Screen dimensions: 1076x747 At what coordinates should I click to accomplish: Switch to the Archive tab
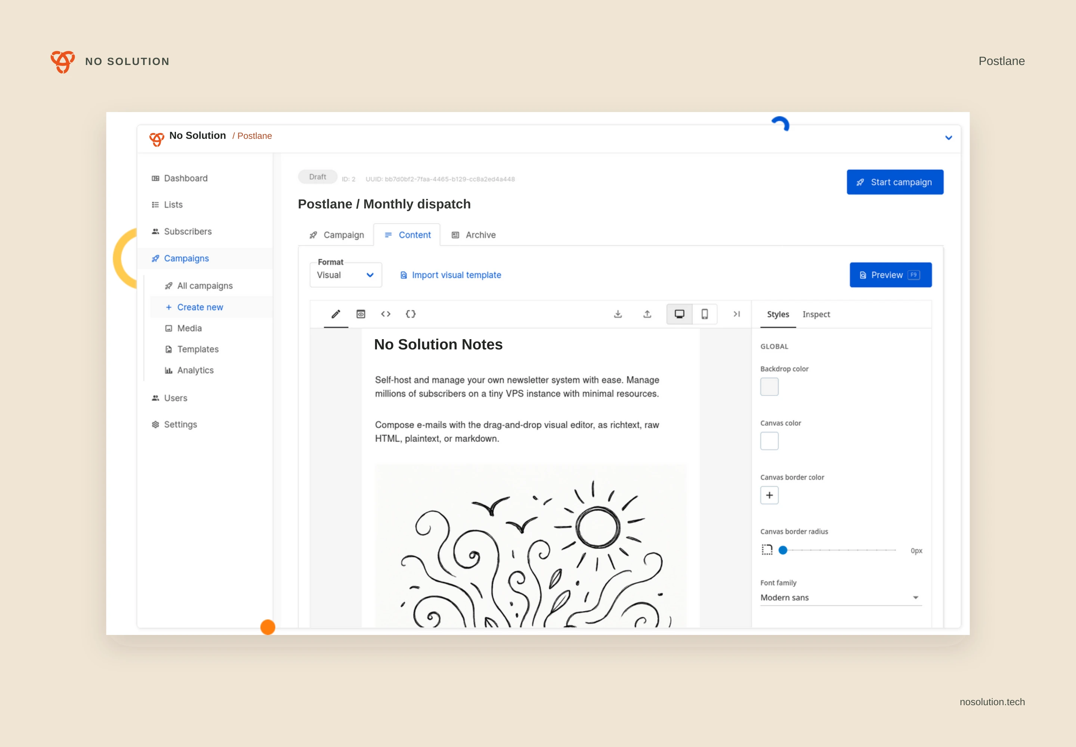[473, 235]
